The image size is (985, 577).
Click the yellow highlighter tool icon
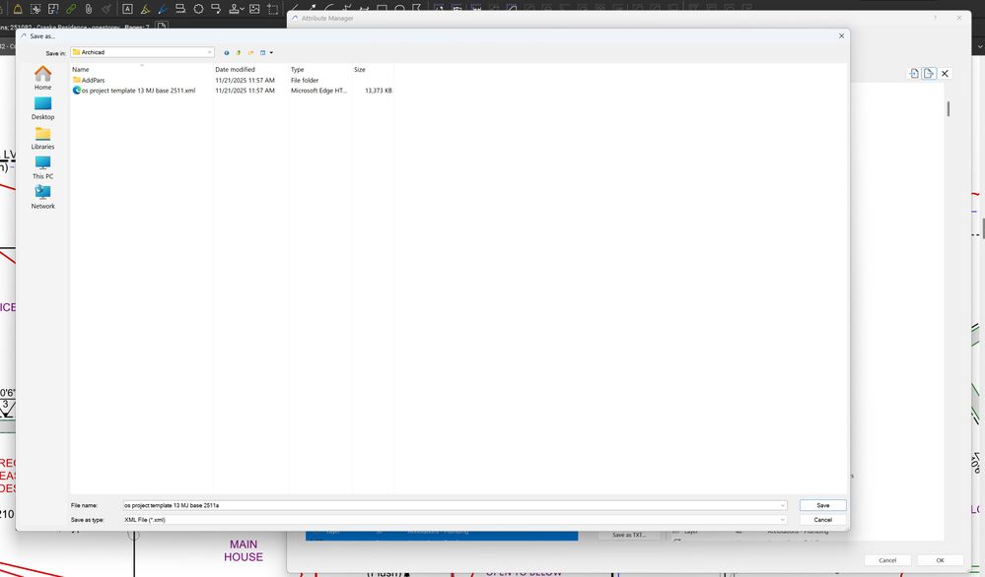tap(145, 9)
